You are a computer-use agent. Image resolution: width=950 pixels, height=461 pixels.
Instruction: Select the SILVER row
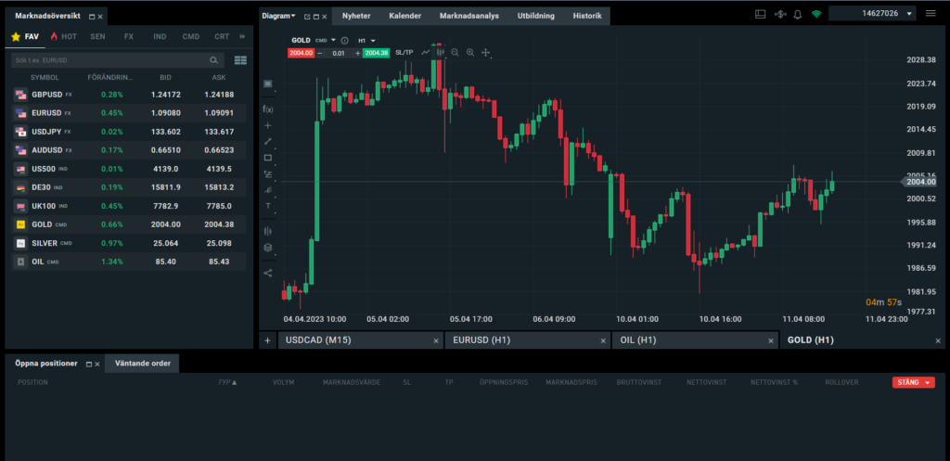point(128,243)
